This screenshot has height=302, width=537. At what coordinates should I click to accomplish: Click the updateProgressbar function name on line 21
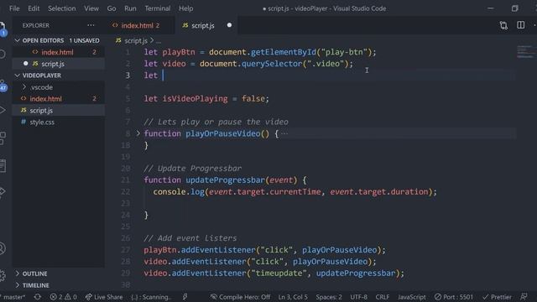226,180
